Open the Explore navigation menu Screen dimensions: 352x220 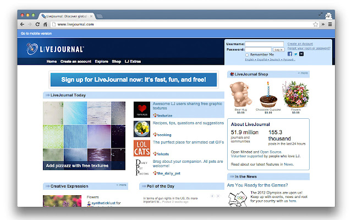(x=101, y=61)
